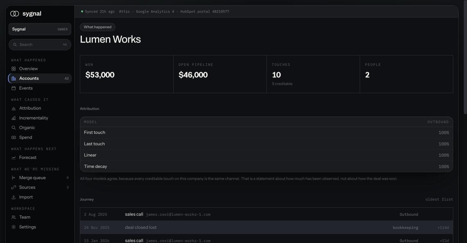Screen dimensions: 467x243
Task: Click the Merge queue icon
Action: pos(13,178)
